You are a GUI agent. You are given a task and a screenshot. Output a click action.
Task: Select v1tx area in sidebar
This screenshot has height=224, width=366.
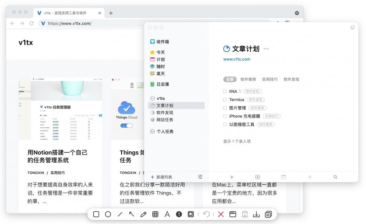tap(157, 98)
